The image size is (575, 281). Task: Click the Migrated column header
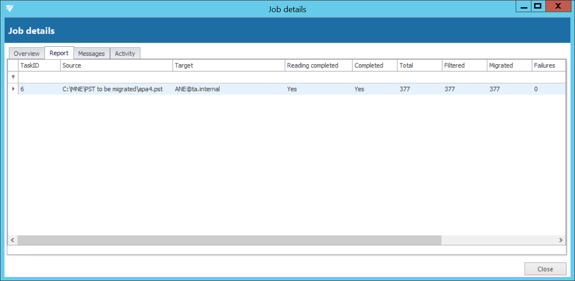click(x=509, y=66)
